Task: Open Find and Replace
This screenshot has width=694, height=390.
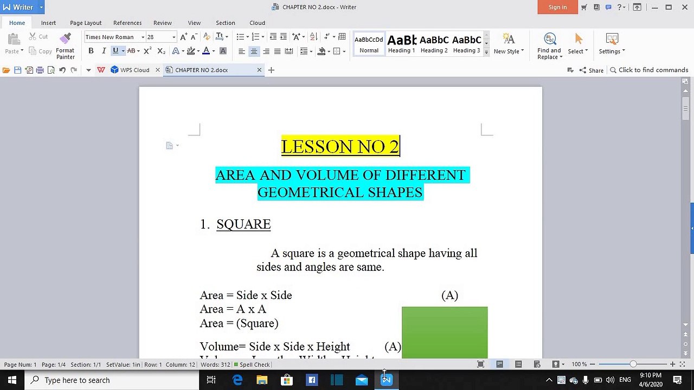Action: [x=549, y=45]
